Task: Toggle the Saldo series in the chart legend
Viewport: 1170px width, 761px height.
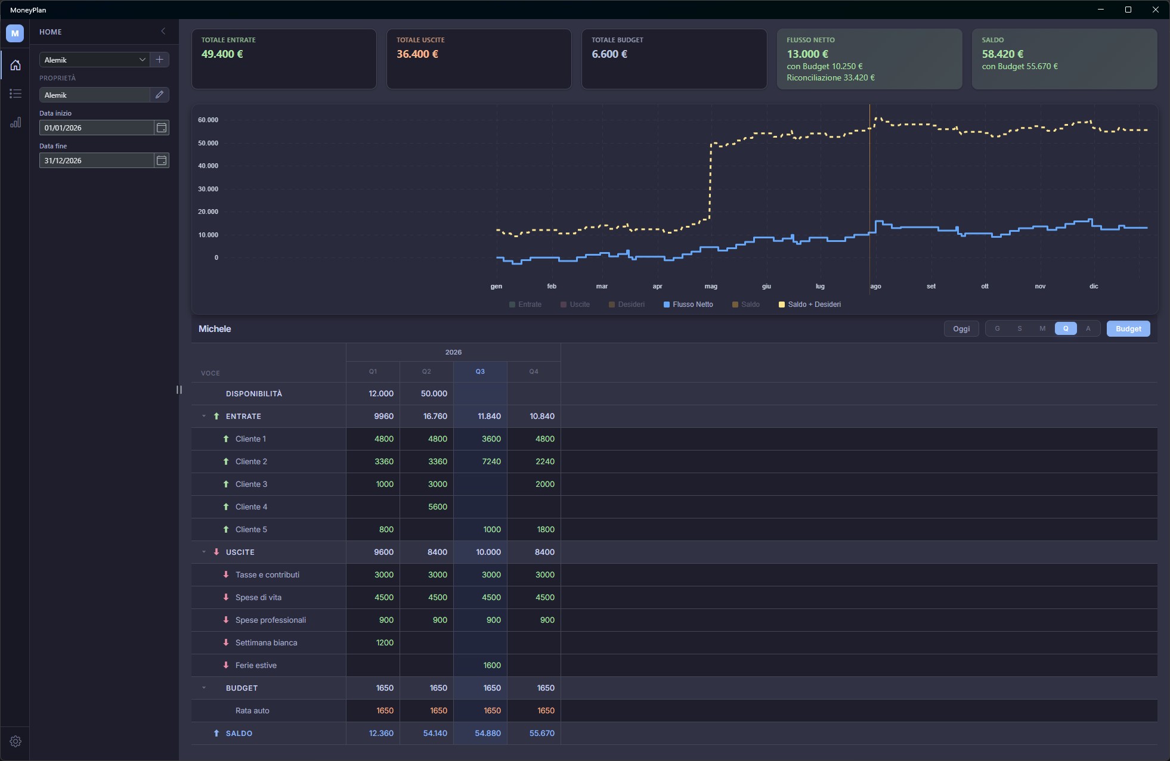Action: [746, 305]
